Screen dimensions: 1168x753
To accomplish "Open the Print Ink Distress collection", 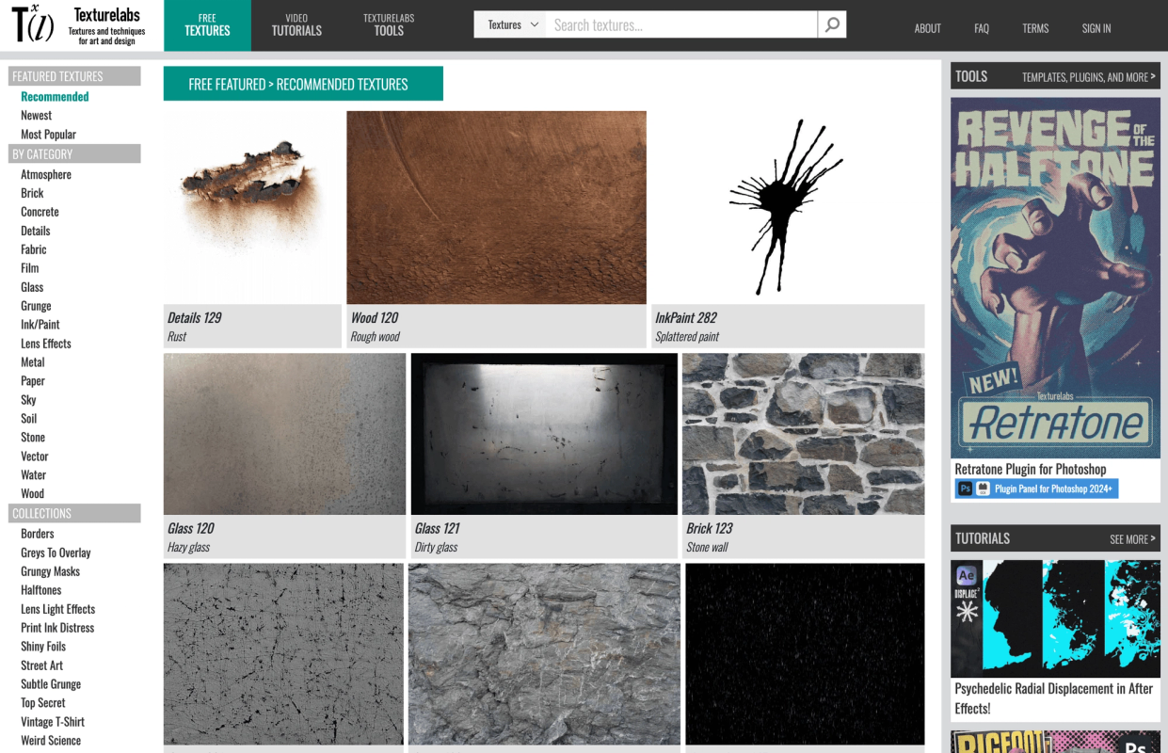I will coord(57,628).
